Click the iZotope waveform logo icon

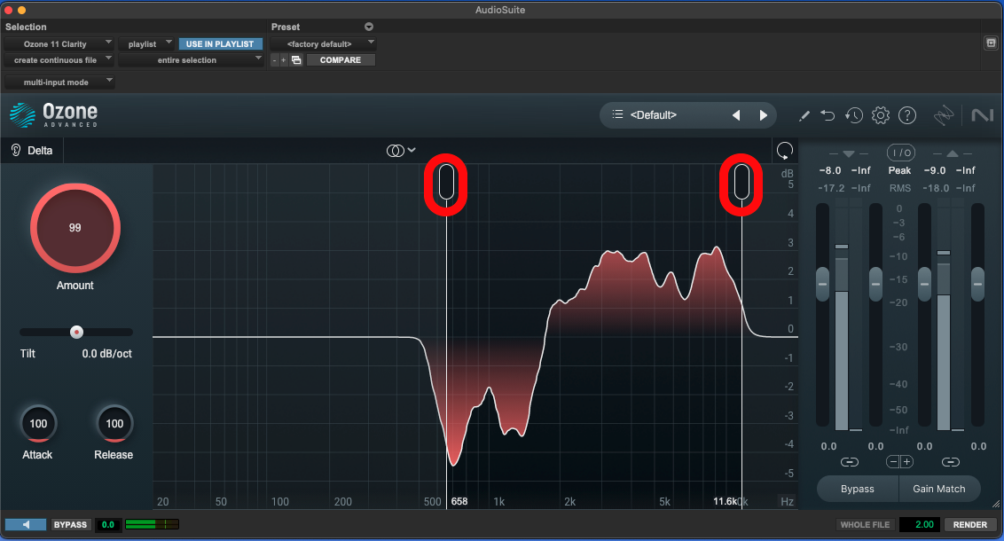(944, 115)
